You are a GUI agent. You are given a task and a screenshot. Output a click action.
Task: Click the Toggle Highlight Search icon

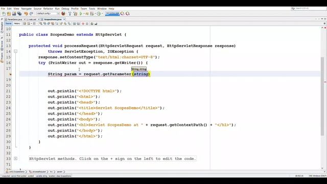(53, 24)
